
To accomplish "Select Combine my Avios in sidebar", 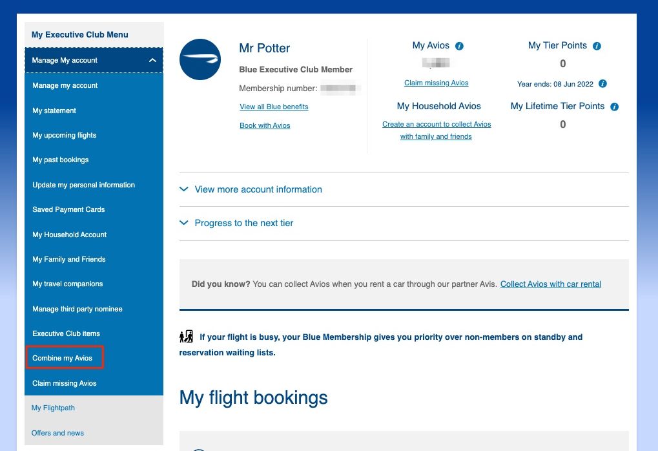I will [63, 358].
